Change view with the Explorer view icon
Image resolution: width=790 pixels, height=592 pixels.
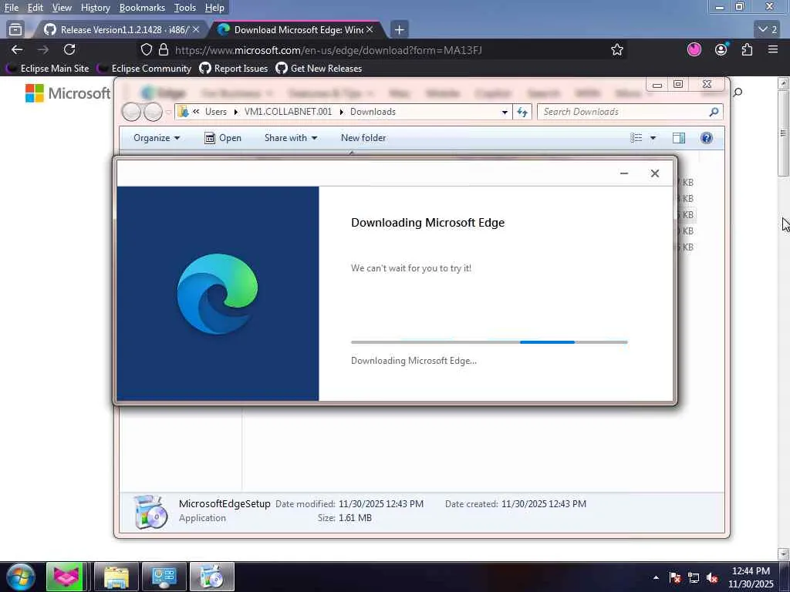(636, 138)
